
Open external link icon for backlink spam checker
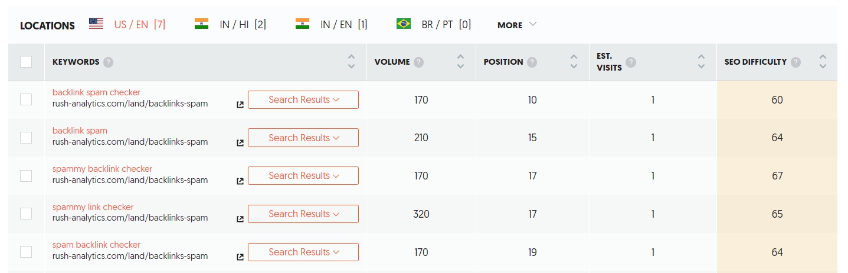pos(240,105)
